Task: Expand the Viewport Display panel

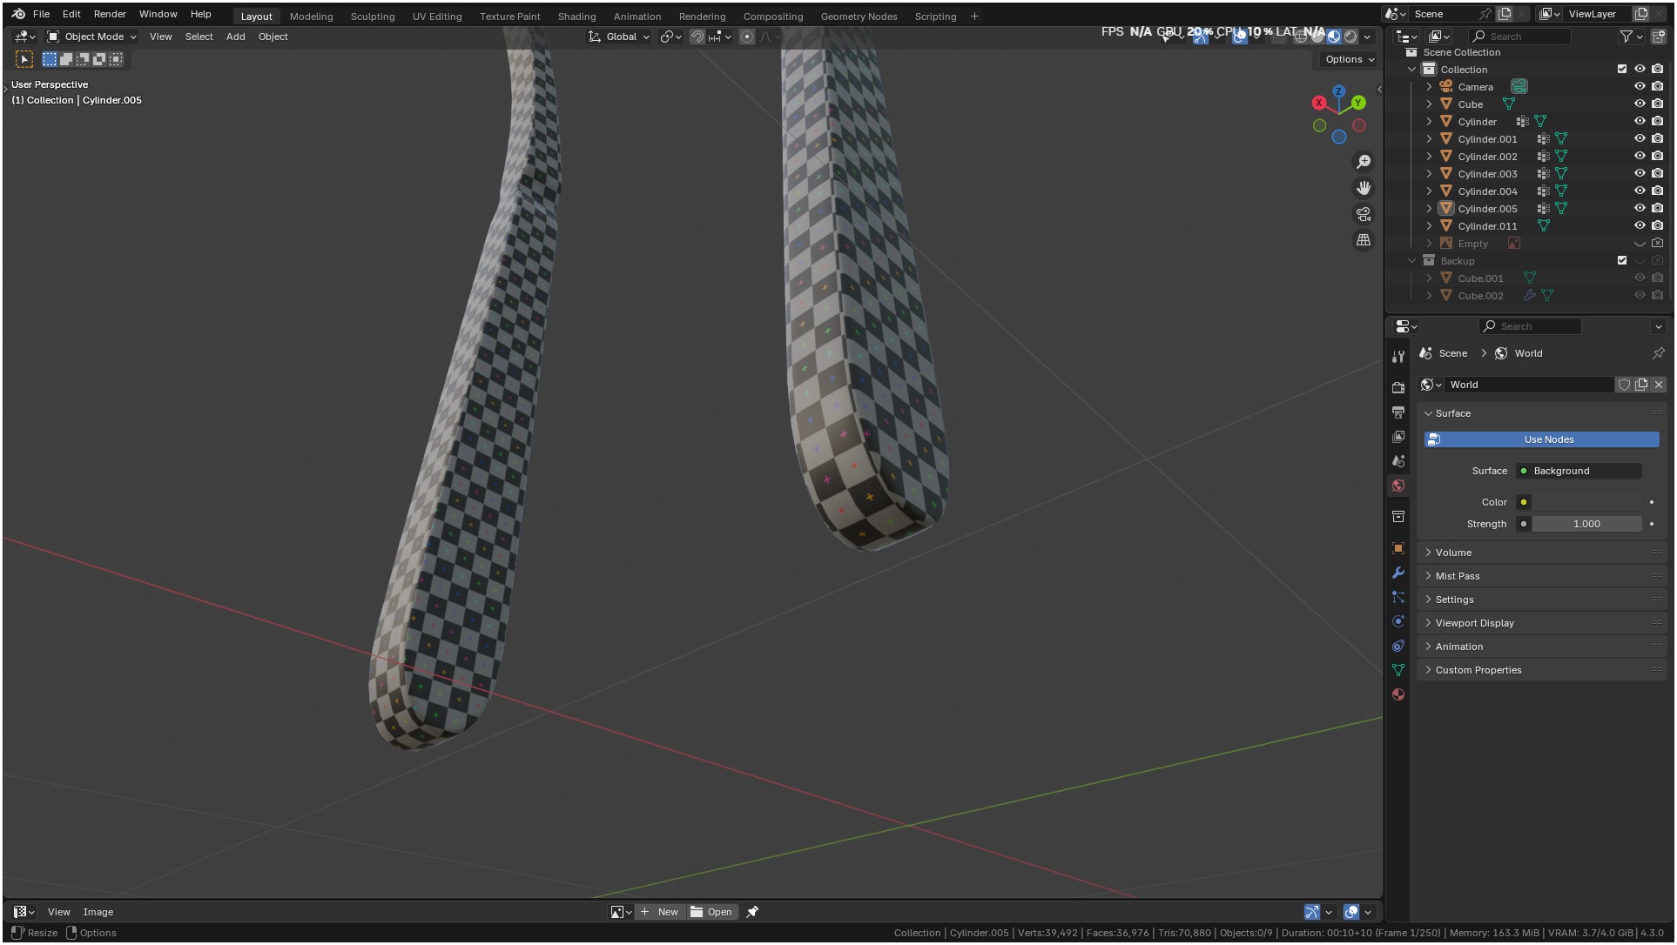Action: click(1474, 623)
